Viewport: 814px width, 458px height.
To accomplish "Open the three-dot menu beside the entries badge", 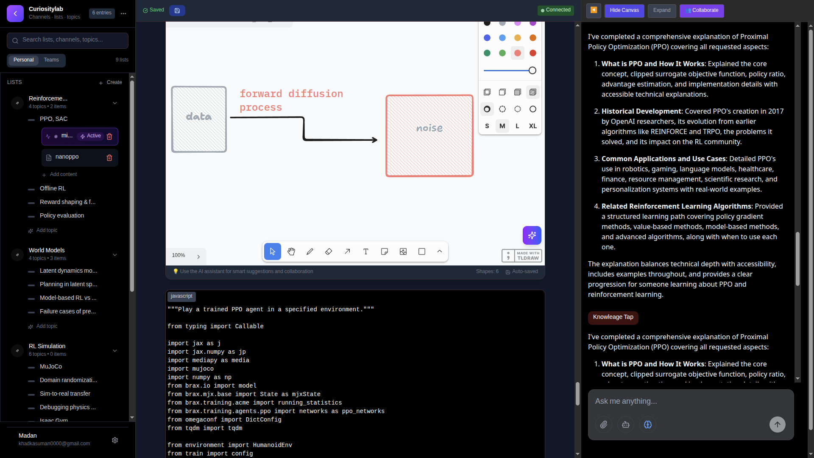I will click(x=123, y=13).
